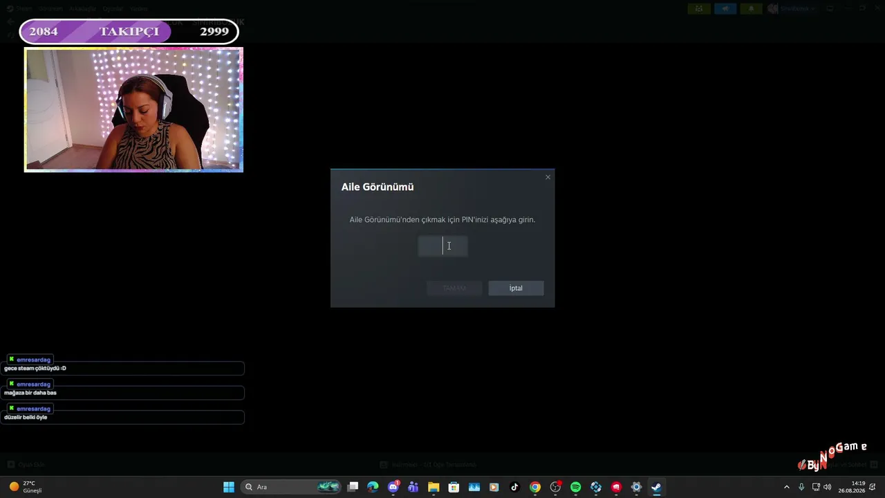The image size is (885, 498).
Task: Expand the hidden system tray icons
Action: point(786,487)
